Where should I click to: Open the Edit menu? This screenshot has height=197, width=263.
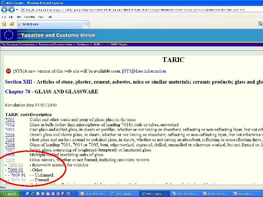(11, 17)
